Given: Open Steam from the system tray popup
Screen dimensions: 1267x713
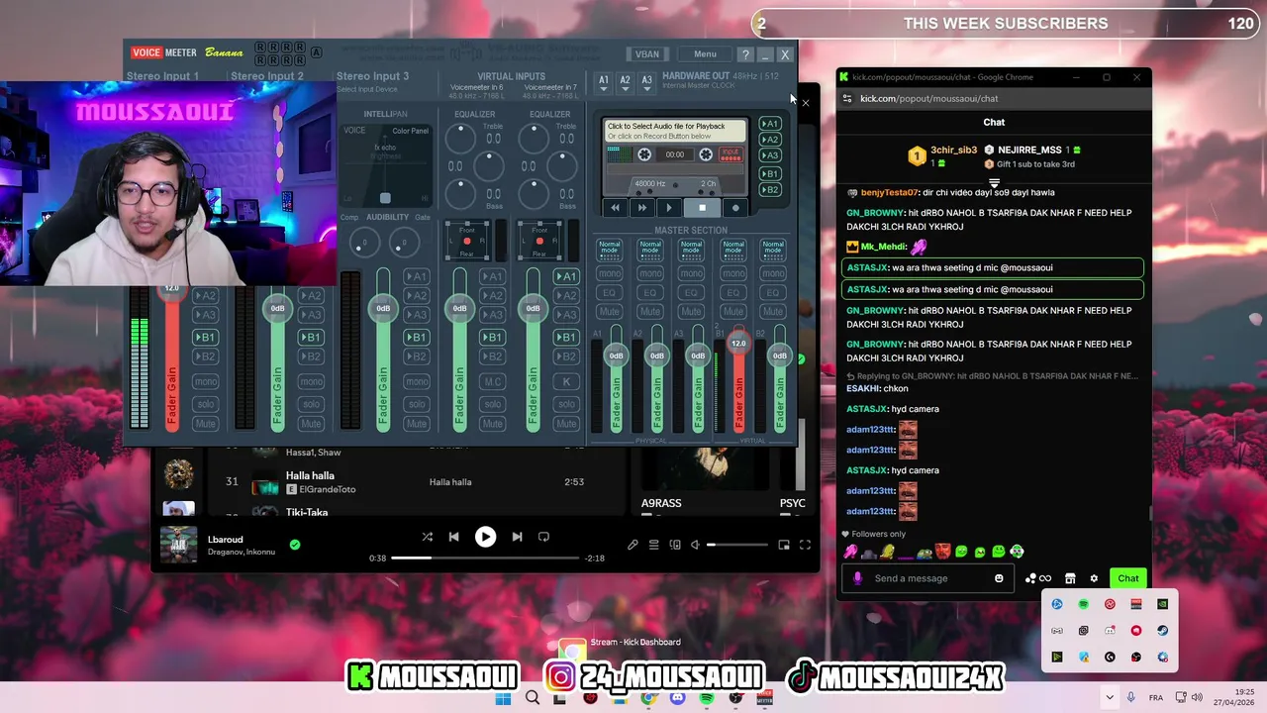Looking at the screenshot, I should pyautogui.click(x=1162, y=630).
